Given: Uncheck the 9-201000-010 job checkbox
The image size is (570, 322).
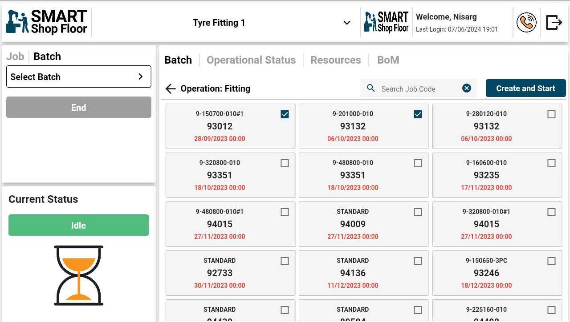Looking at the screenshot, I should tap(418, 115).
